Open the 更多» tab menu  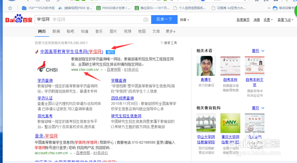(x=170, y=31)
